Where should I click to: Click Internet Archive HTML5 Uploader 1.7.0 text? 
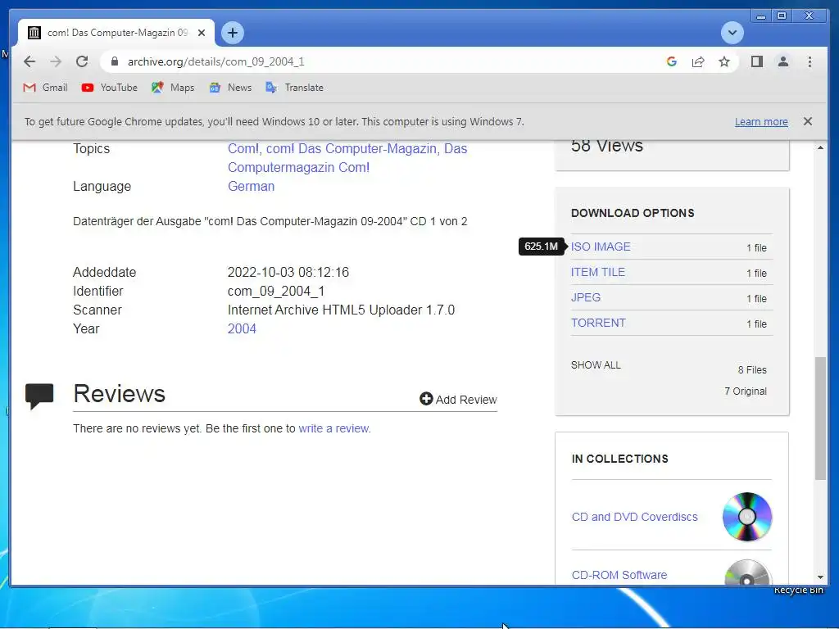point(341,310)
